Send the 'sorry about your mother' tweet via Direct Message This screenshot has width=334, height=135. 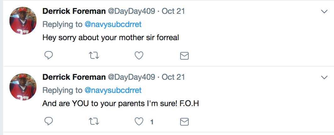[x=184, y=56]
